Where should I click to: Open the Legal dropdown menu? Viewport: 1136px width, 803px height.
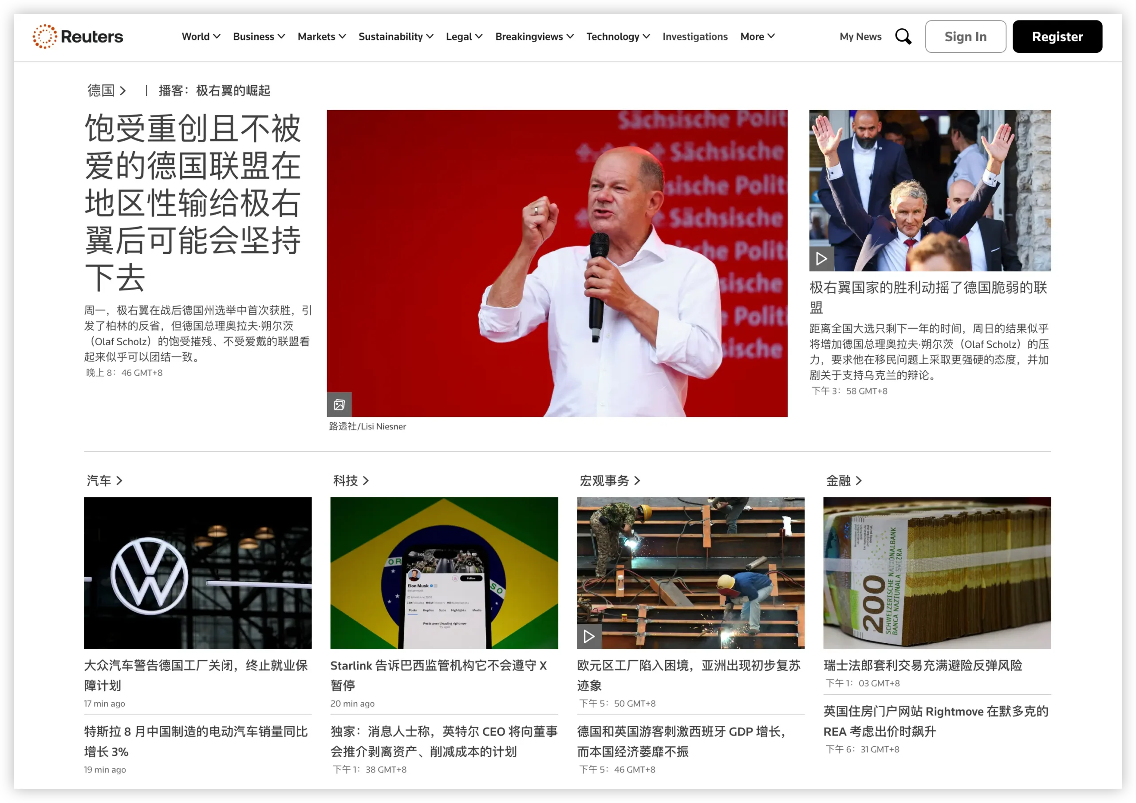464,36
